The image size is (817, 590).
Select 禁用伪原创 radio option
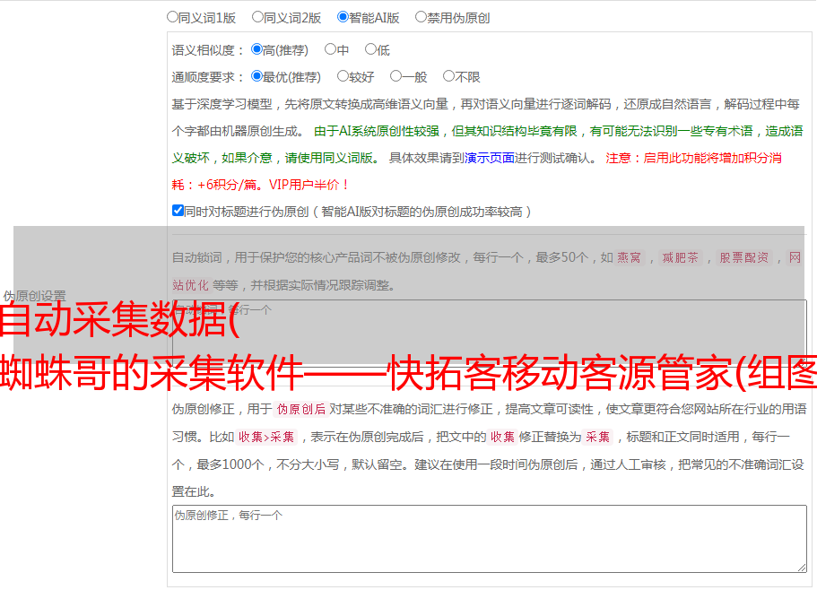pos(421,17)
